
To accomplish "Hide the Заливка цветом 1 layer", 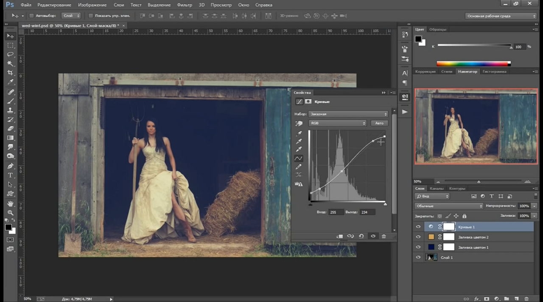I will pos(419,247).
